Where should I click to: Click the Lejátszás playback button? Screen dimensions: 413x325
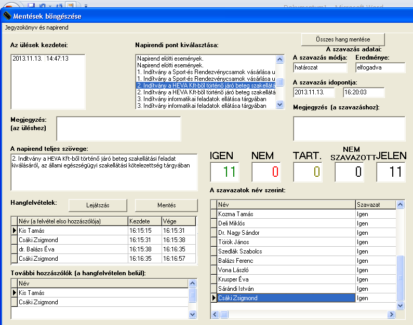pyautogui.click(x=98, y=205)
